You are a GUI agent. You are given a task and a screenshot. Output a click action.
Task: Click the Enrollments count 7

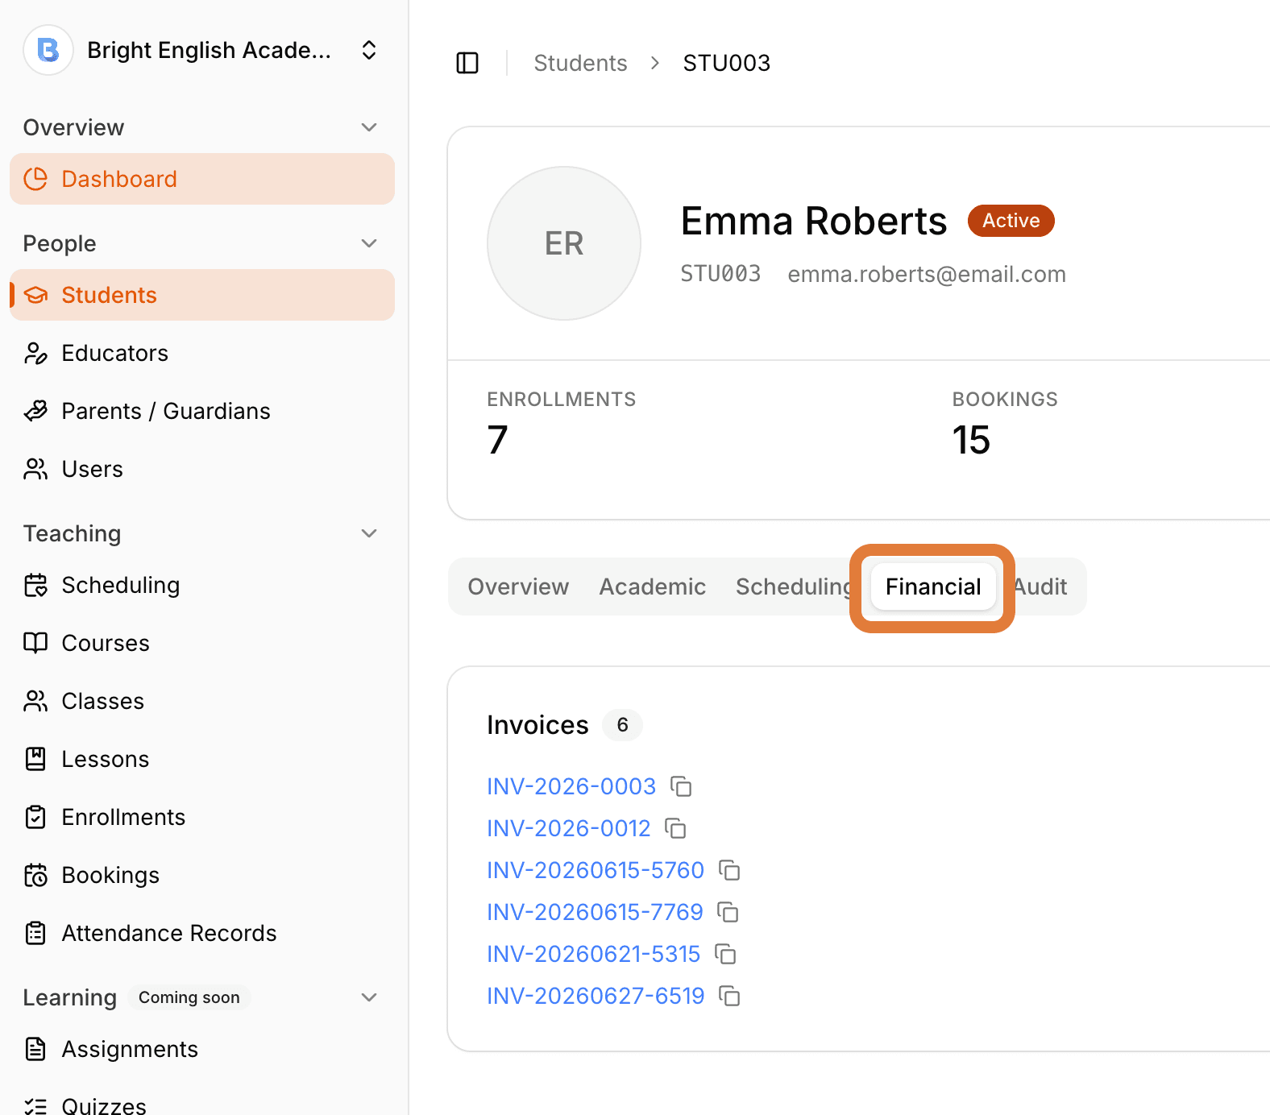point(498,440)
